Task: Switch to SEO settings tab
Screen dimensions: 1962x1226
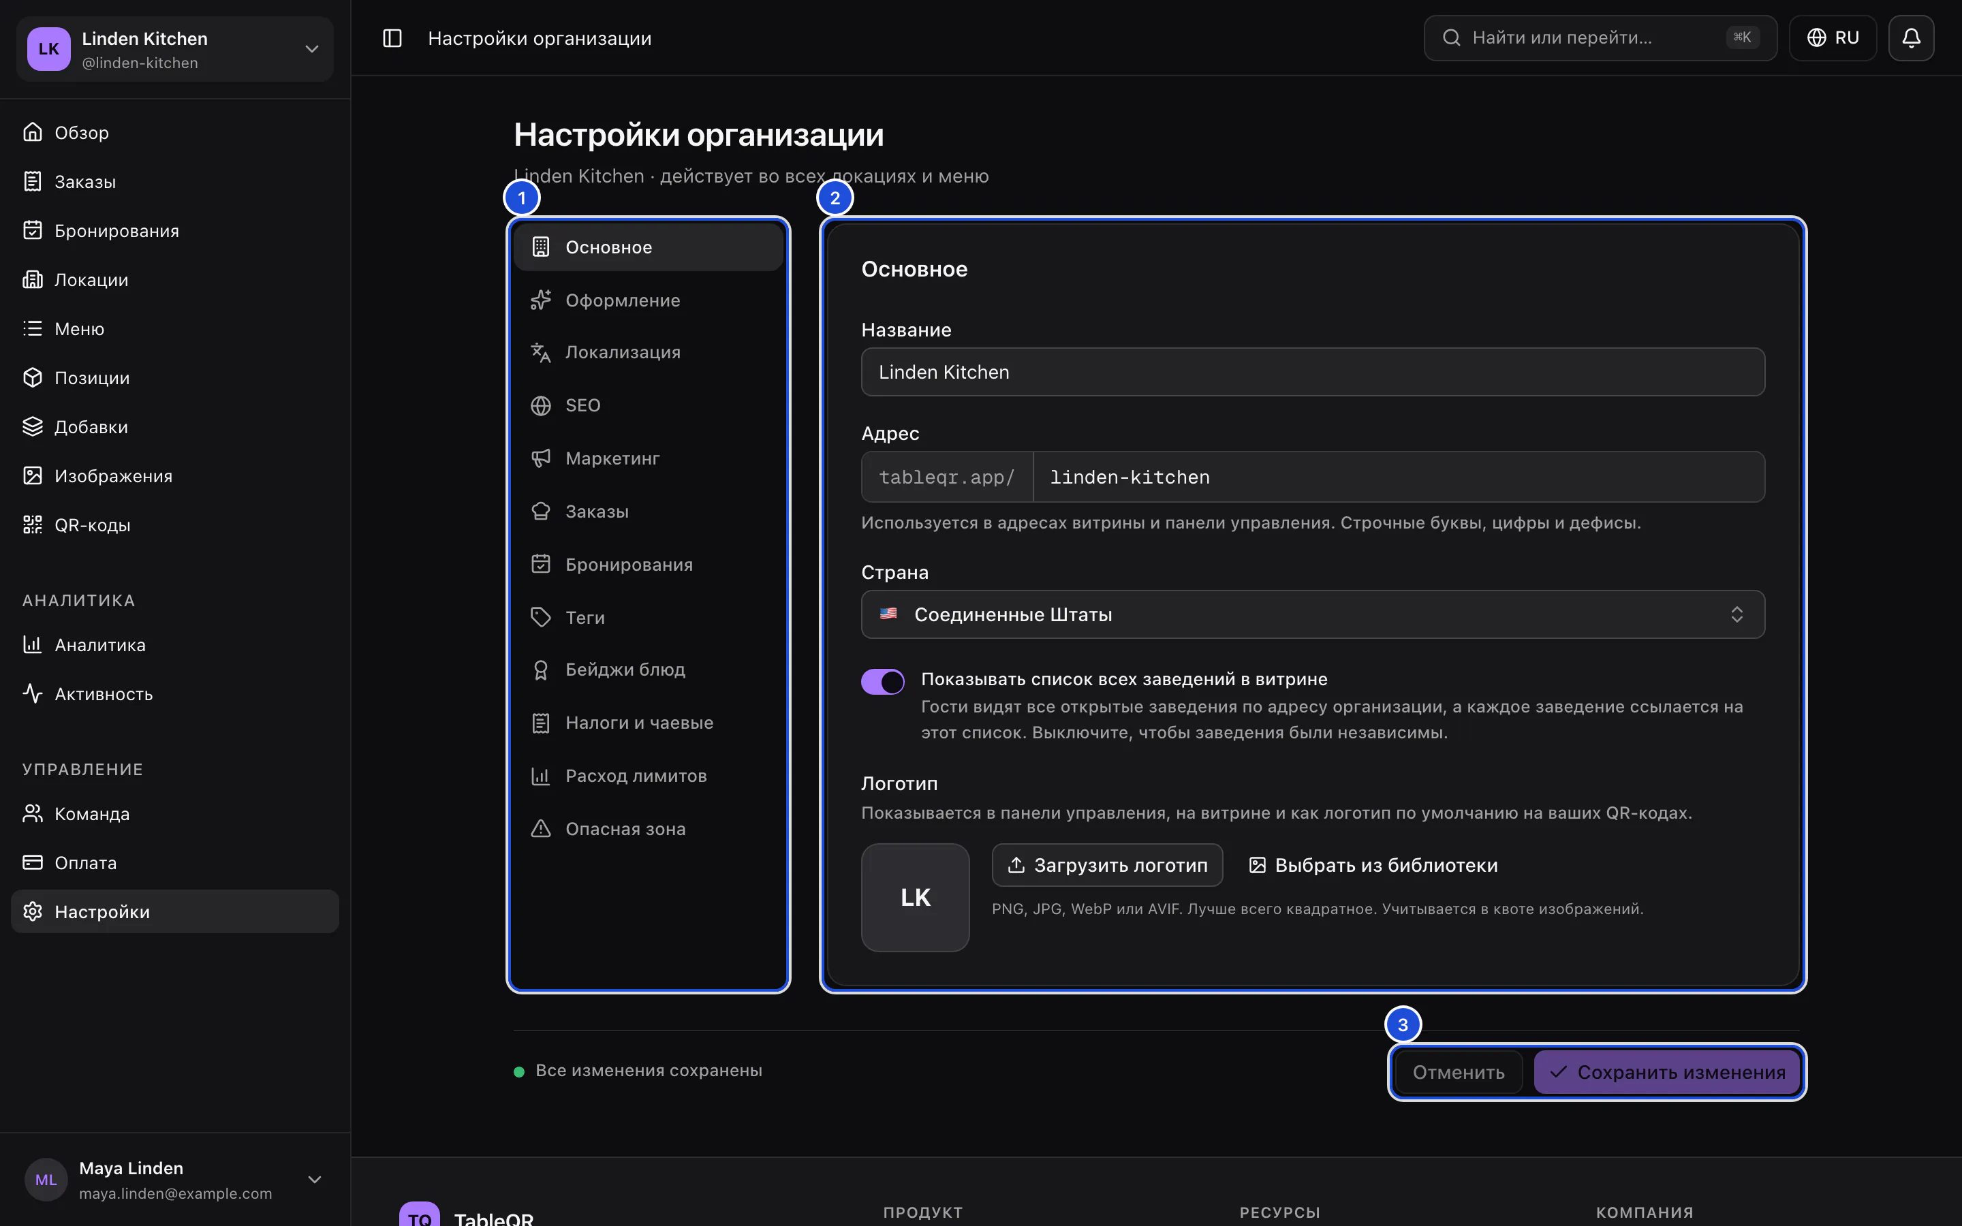Action: point(649,405)
